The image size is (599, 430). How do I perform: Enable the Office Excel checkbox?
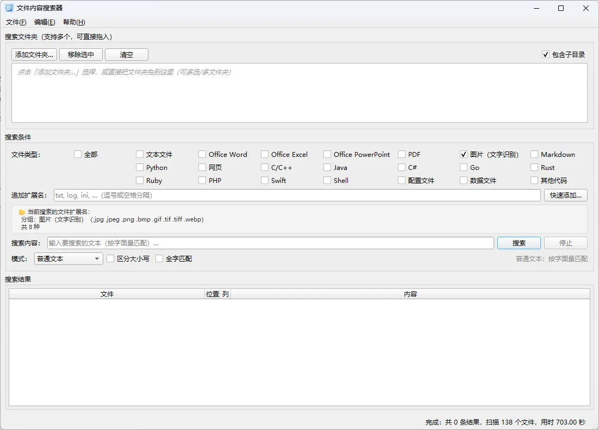265,154
